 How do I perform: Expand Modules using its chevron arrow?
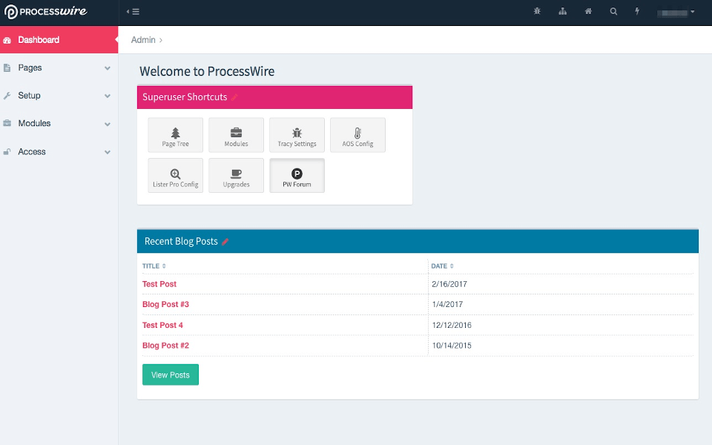108,124
